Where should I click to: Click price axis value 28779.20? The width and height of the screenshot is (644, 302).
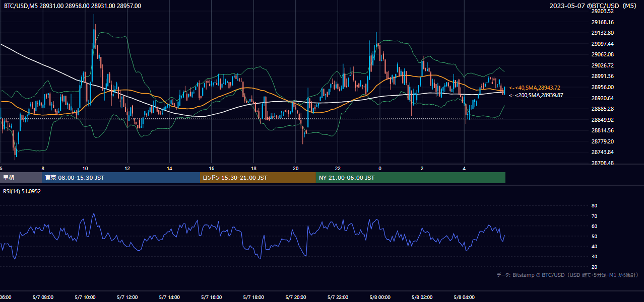602,141
